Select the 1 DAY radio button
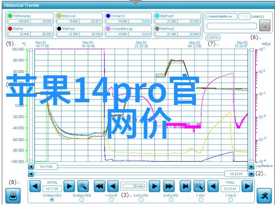The image size is (277, 205). pos(201,199)
